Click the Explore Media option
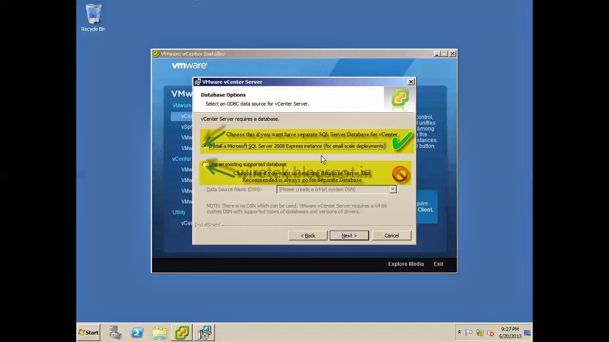The image size is (609, 342). pyautogui.click(x=406, y=264)
